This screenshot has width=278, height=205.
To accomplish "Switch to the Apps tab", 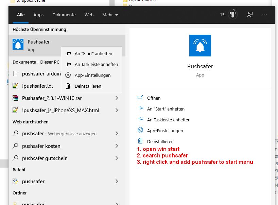I will point(38,15).
